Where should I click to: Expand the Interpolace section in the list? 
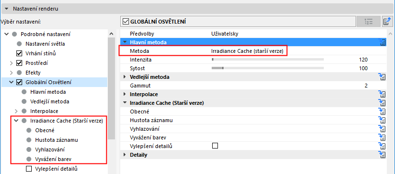(x=125, y=94)
